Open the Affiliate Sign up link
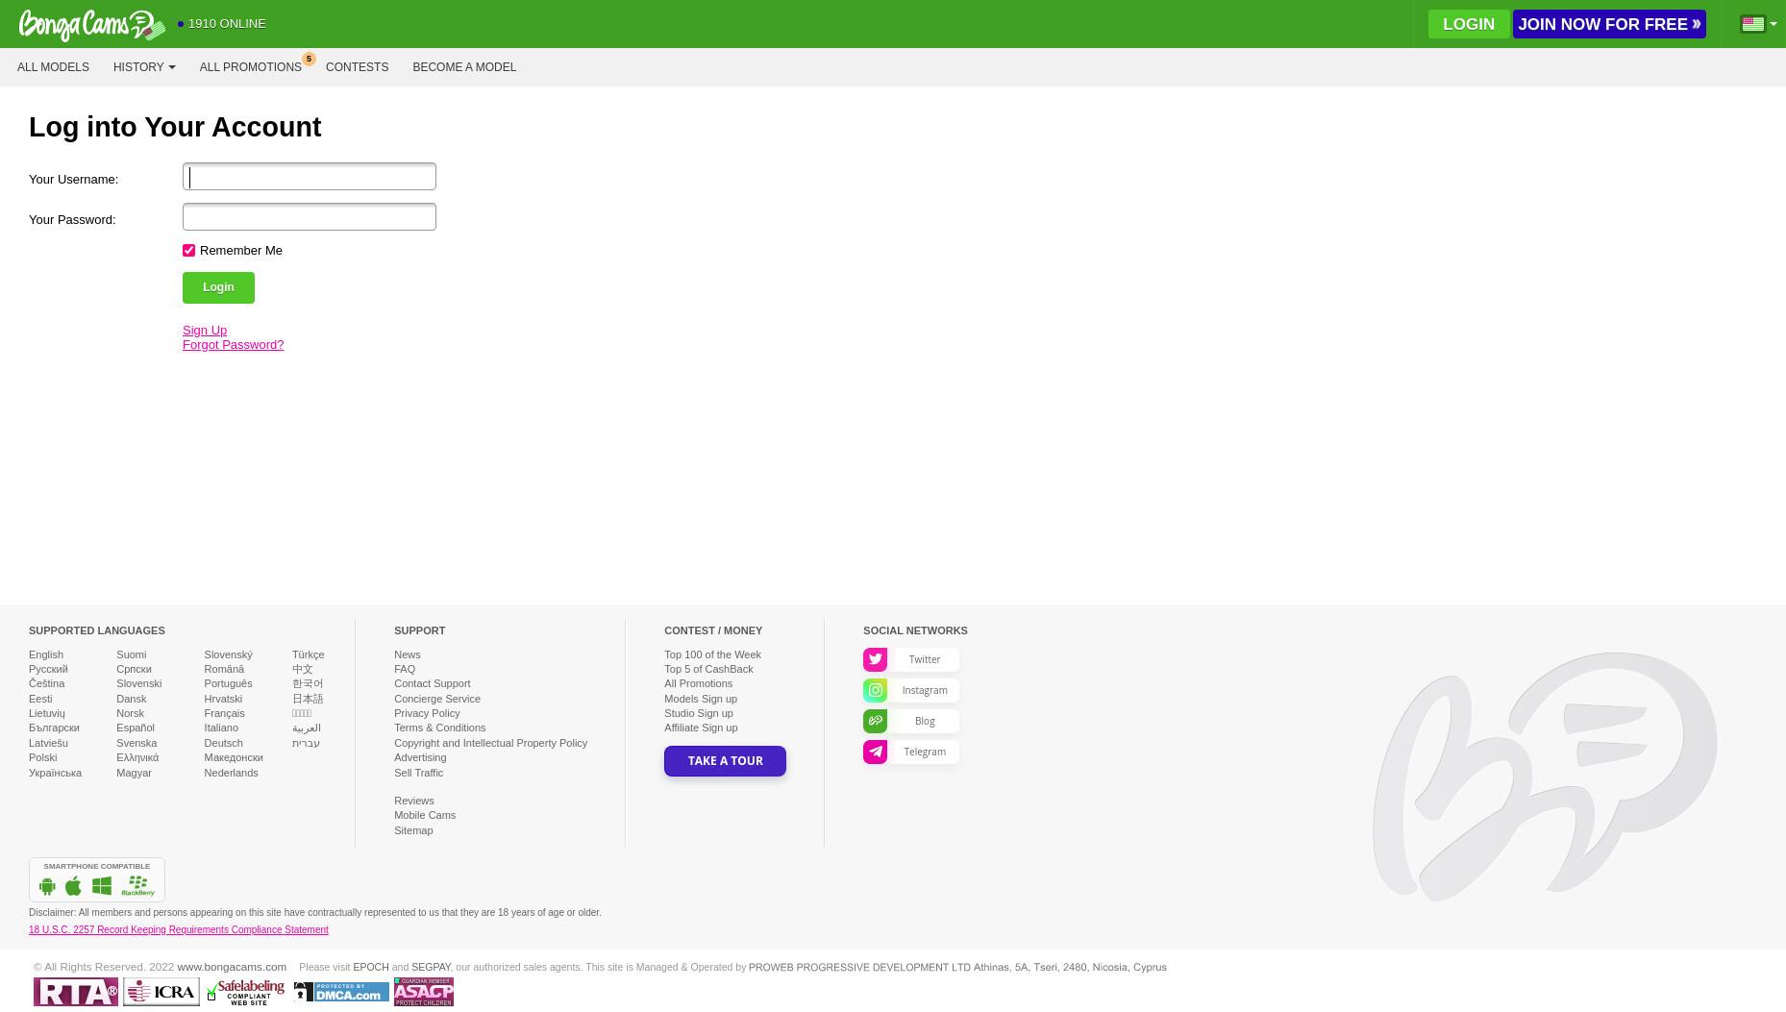This screenshot has height=1012, width=1786. pos(701,728)
